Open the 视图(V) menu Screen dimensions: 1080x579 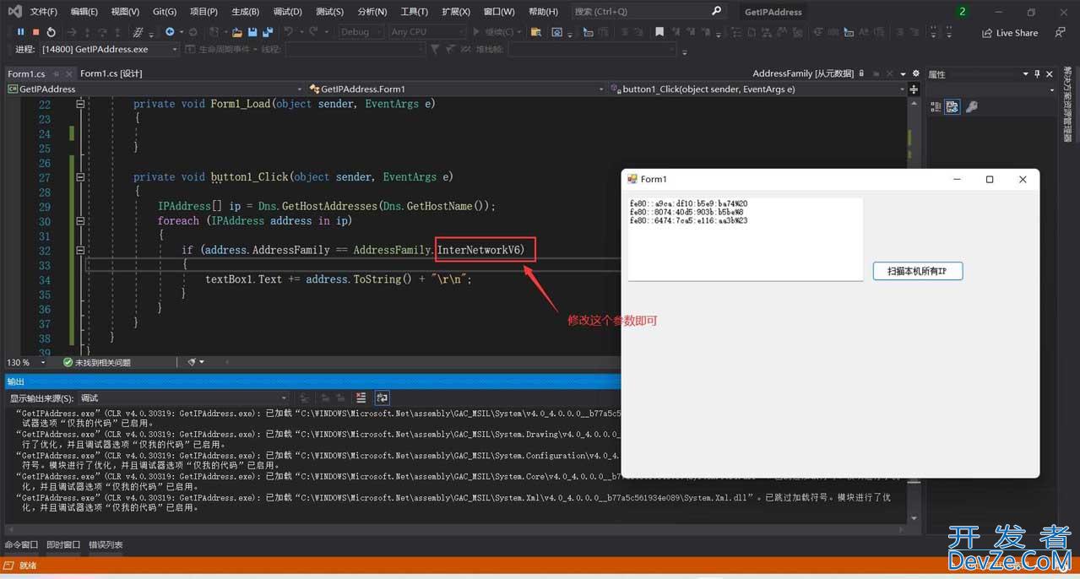pyautogui.click(x=125, y=12)
